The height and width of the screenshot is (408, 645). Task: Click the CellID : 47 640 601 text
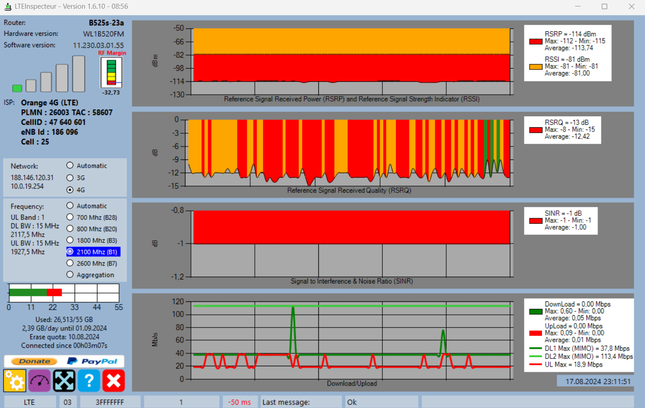[53, 122]
